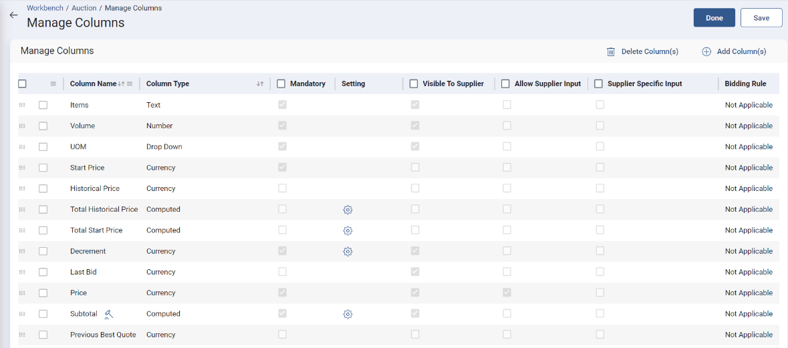
Task: Check the Visible To Supplier header checkbox
Action: point(414,83)
